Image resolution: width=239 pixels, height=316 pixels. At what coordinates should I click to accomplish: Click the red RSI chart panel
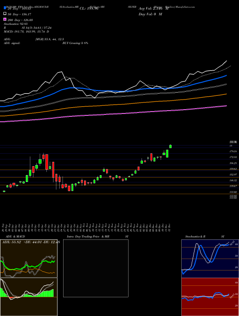[x=210, y=297]
